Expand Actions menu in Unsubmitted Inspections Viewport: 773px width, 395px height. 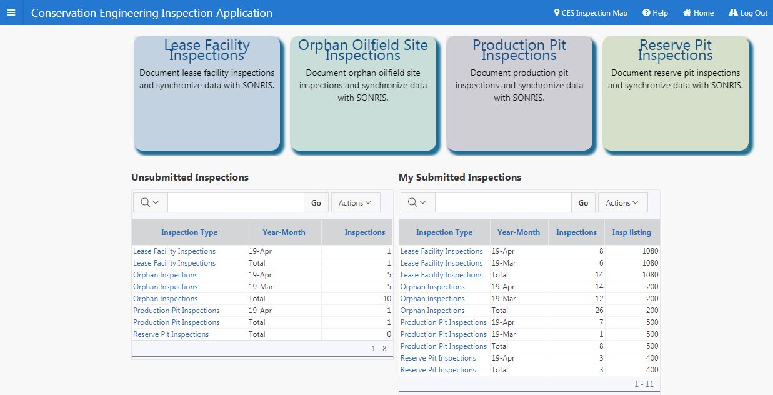355,202
